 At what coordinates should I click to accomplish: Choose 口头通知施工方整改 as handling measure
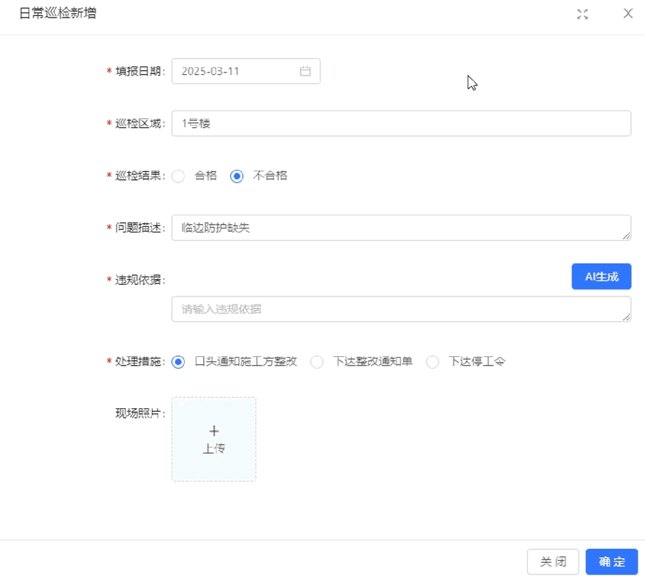(177, 361)
